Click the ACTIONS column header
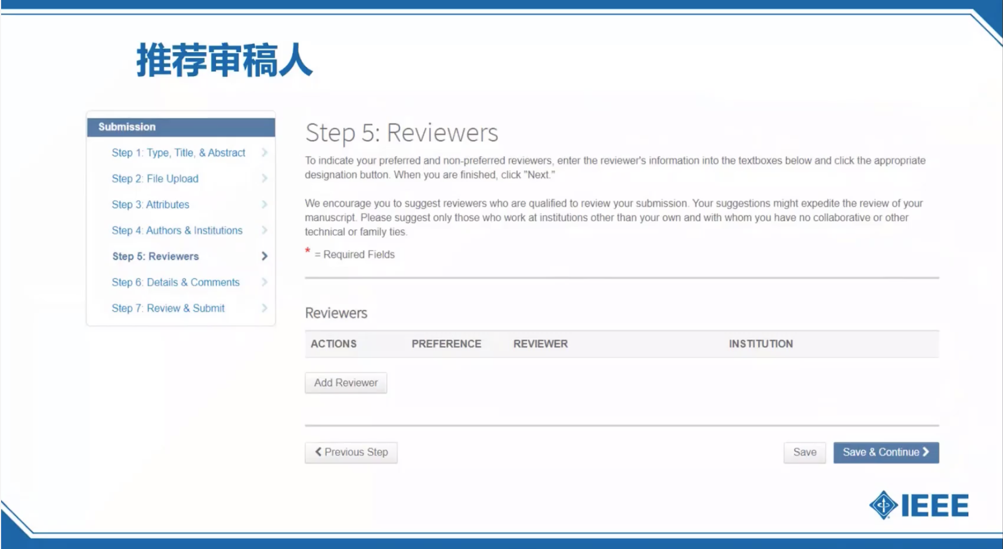Image resolution: width=1003 pixels, height=549 pixels. (x=333, y=344)
